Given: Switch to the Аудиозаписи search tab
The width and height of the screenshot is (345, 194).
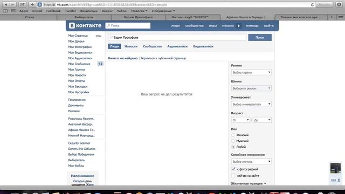Looking at the screenshot, I should click(x=177, y=46).
